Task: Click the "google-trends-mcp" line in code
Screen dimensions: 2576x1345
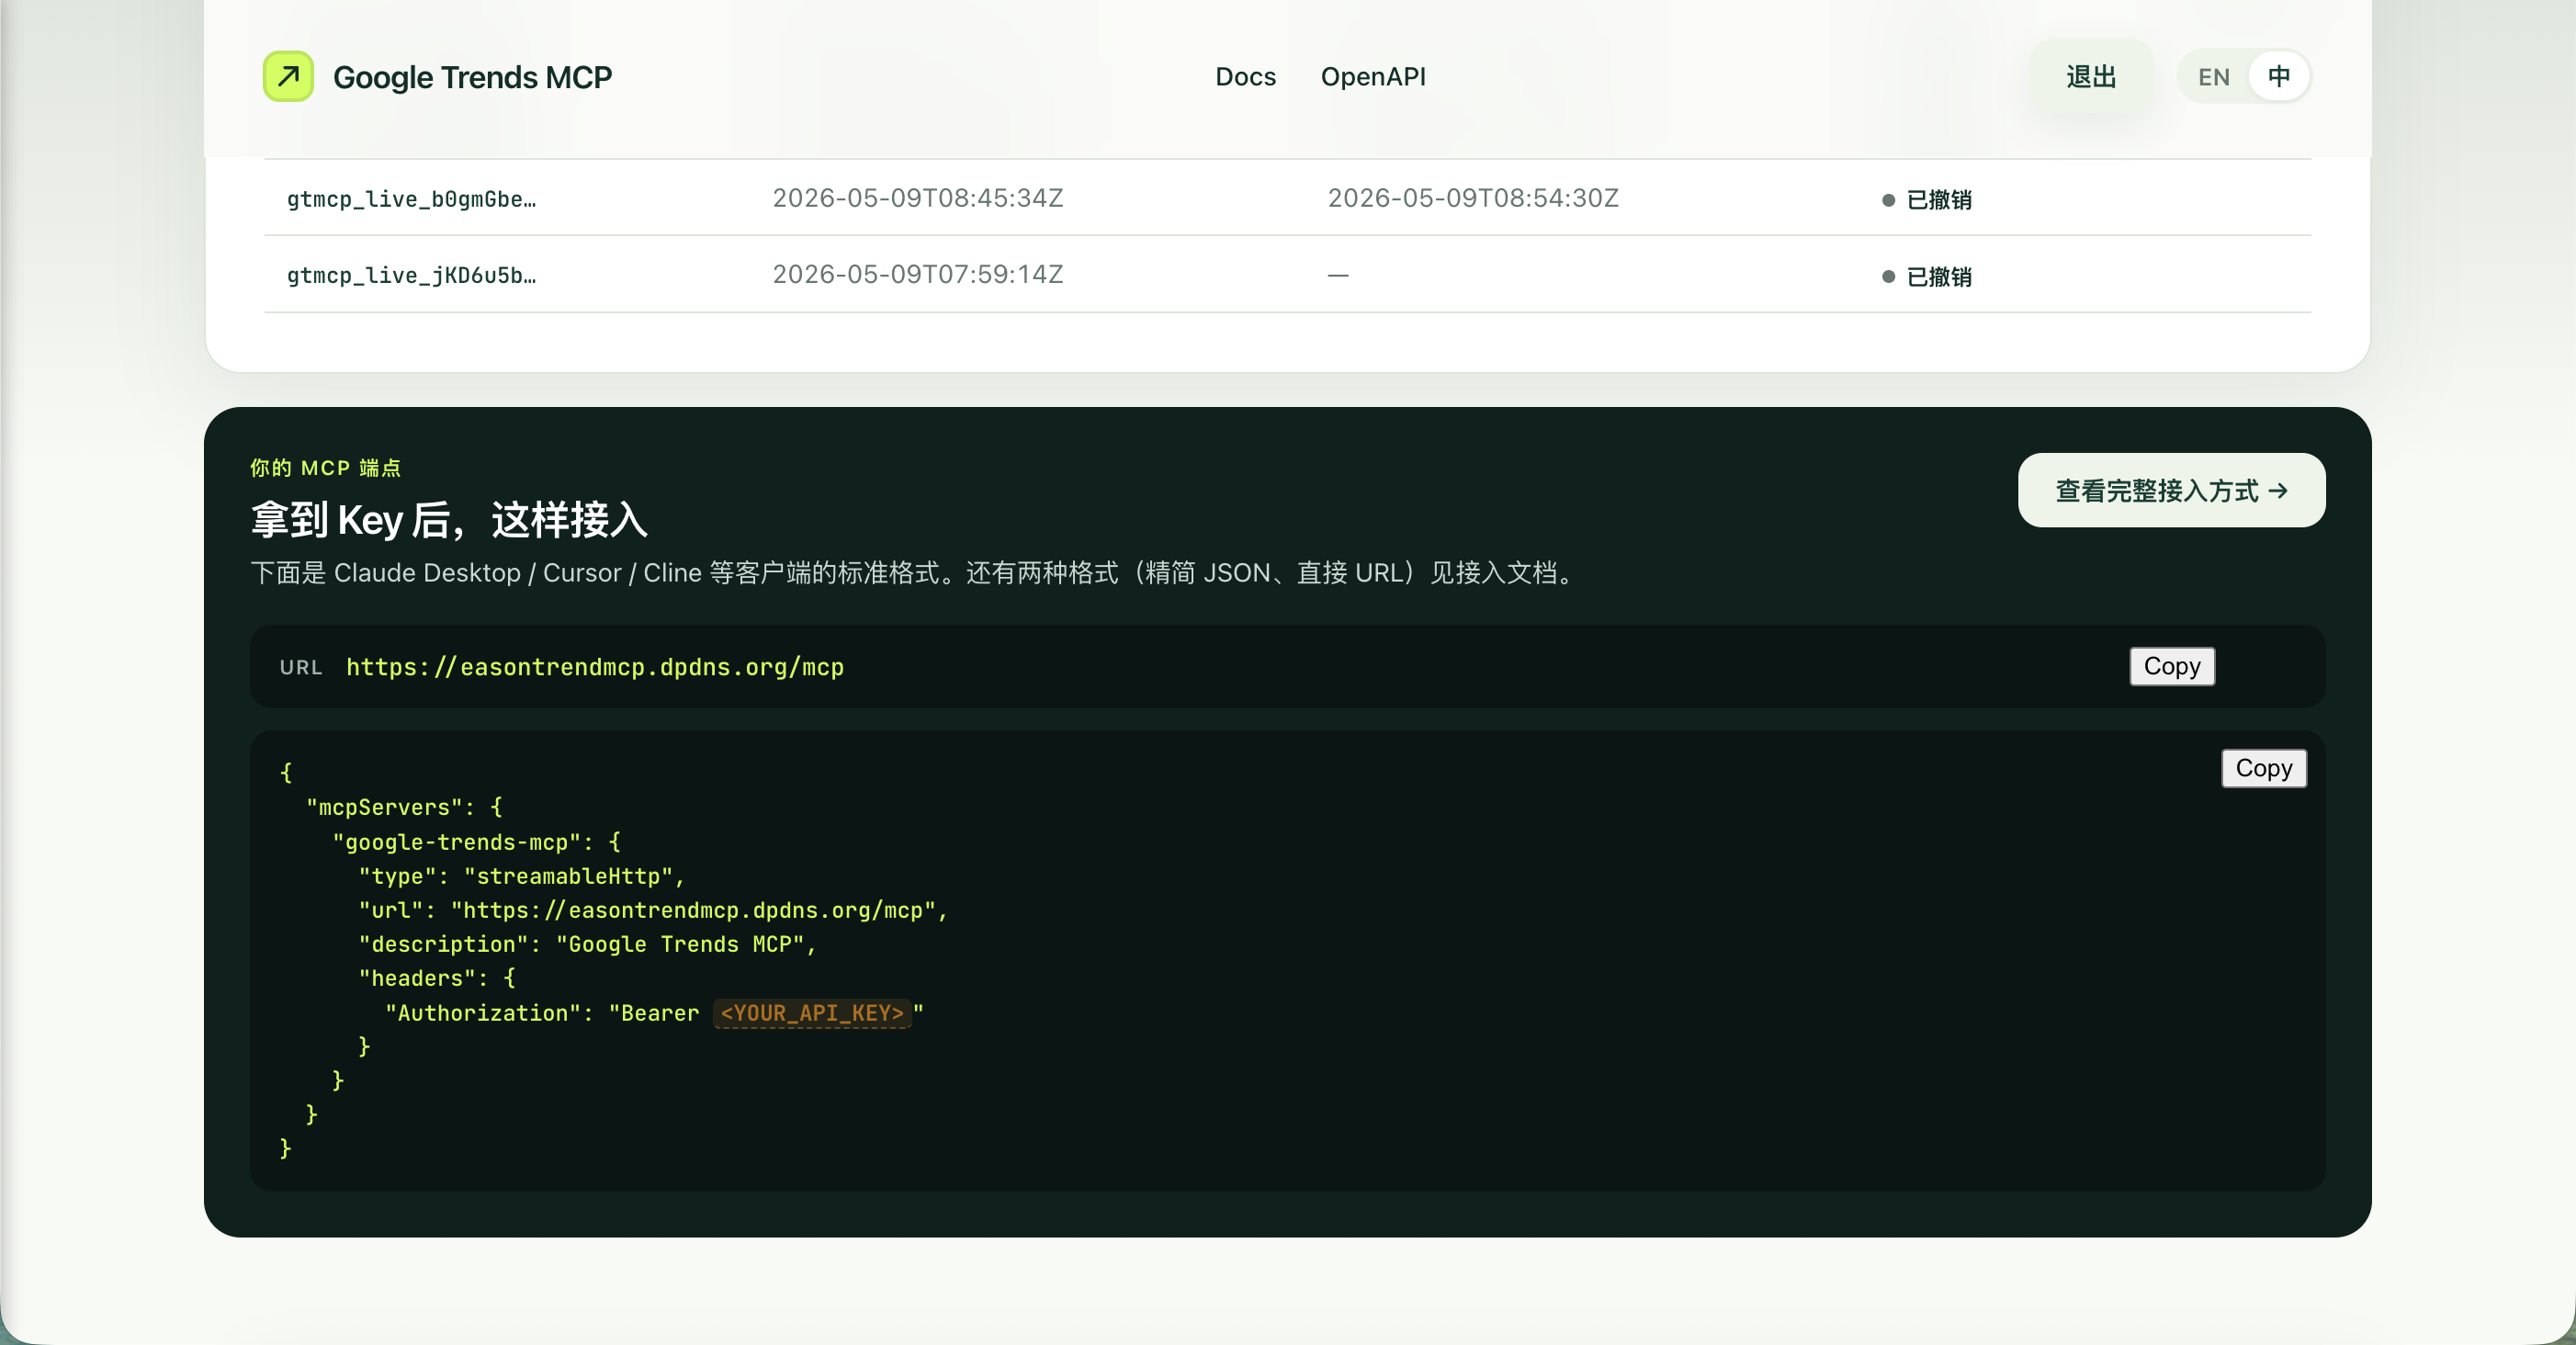Action: pyautogui.click(x=476, y=842)
